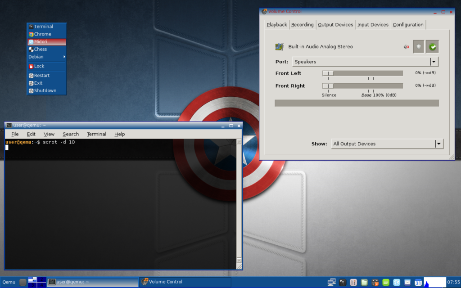Open the mail envelope icon in taskbar
The width and height of the screenshot is (461, 288).
click(407, 282)
